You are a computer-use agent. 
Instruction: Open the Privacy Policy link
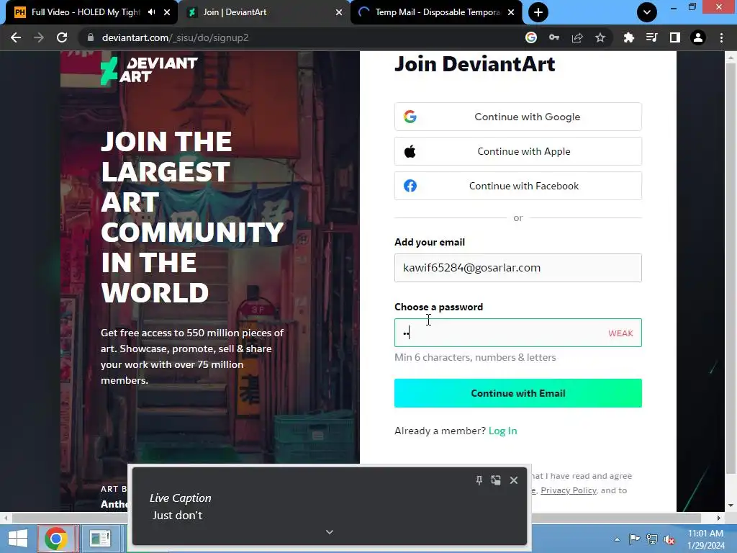[x=569, y=490]
